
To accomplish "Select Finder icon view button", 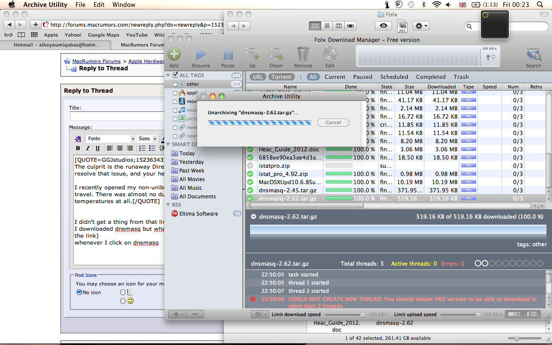I will pos(315,26).
